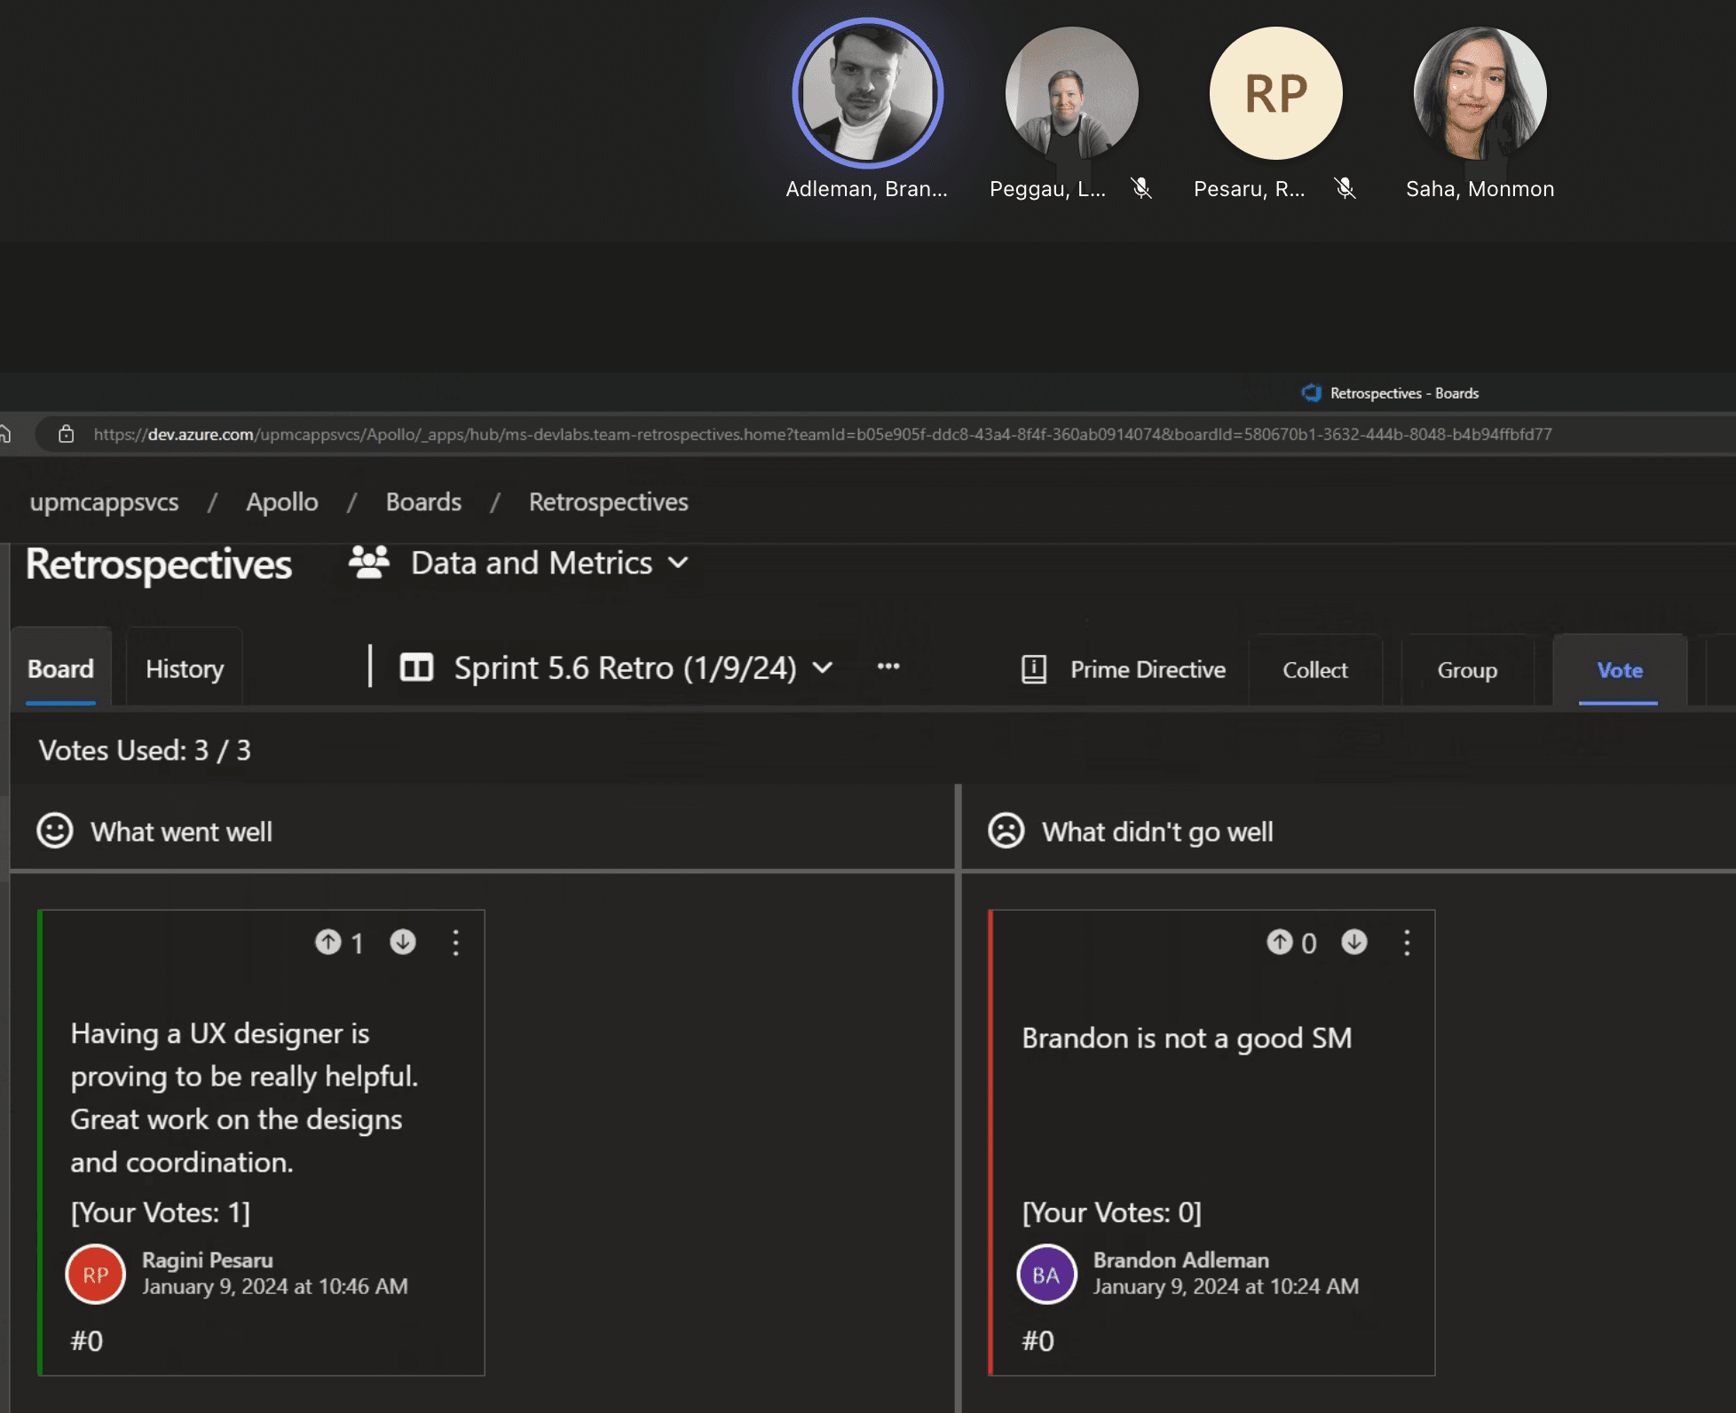
Task: Click the Prime Directive icon
Action: click(x=1034, y=669)
